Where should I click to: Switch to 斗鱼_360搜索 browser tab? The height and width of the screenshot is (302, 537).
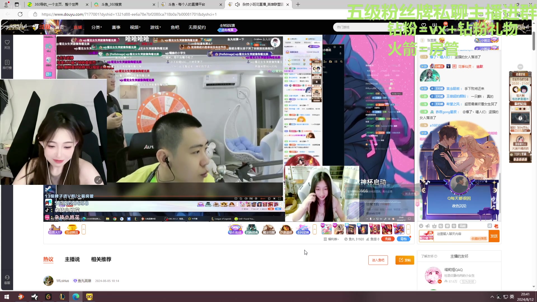124,4
